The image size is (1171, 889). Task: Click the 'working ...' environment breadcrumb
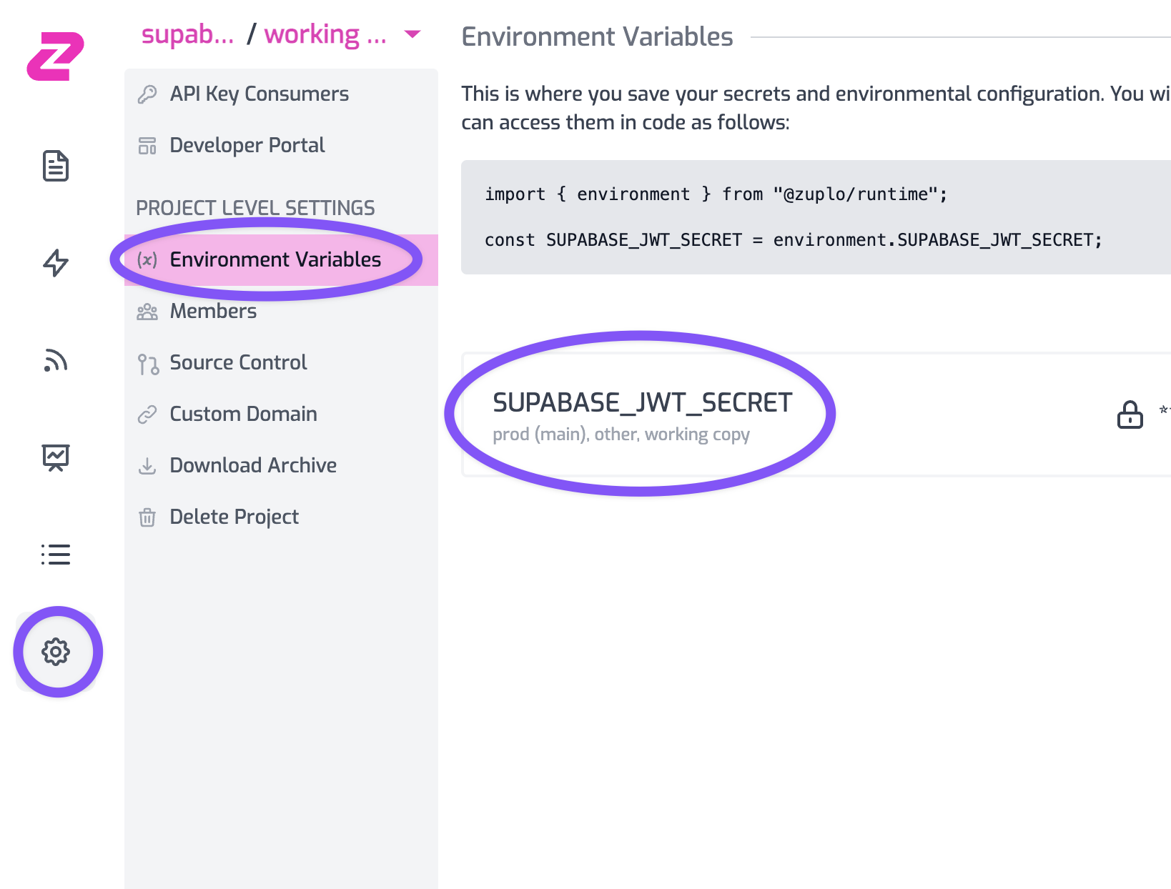325,34
